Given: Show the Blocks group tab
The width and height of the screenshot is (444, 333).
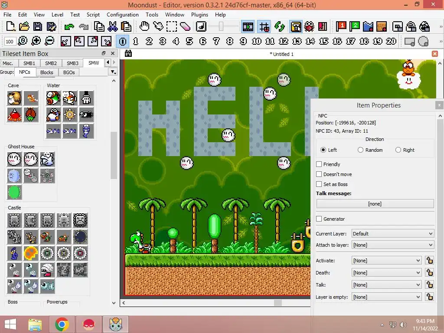Looking at the screenshot, I should [47, 72].
